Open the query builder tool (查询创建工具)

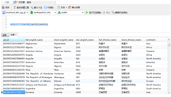pyautogui.click(x=21, y=8)
